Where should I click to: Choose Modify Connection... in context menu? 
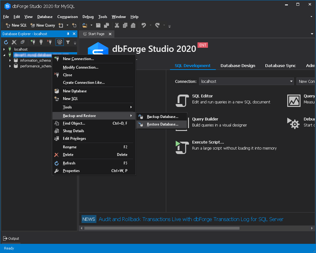(x=94, y=67)
